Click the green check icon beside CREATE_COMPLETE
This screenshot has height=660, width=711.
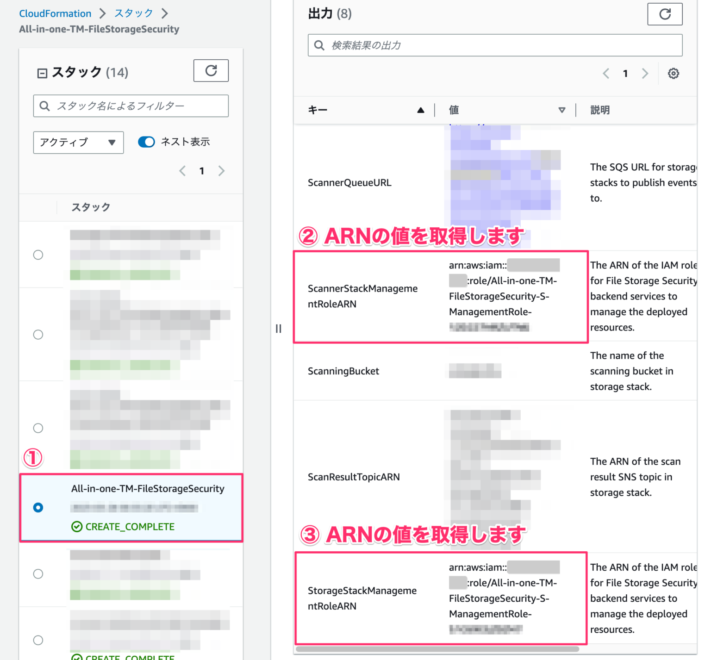point(76,526)
